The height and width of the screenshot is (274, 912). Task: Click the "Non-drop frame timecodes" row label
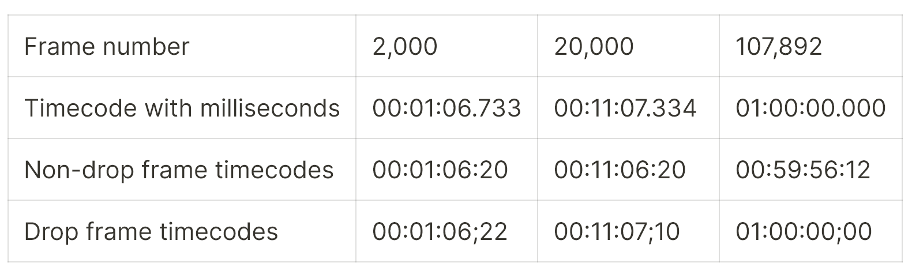pyautogui.click(x=179, y=170)
